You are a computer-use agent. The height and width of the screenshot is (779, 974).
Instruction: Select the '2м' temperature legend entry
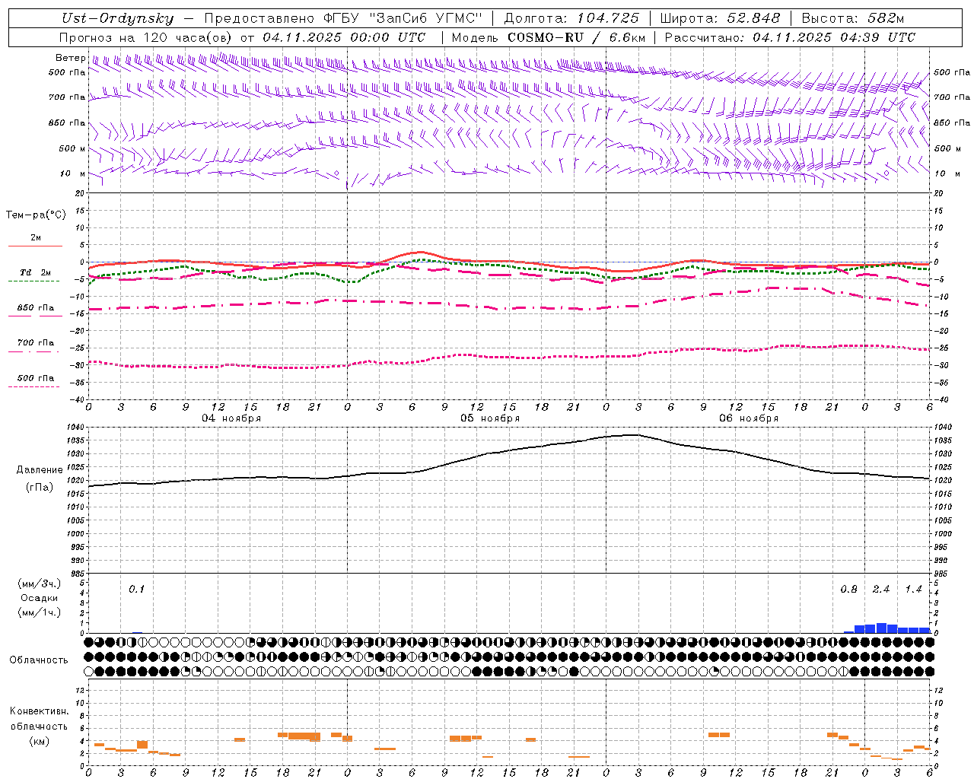pos(36,238)
